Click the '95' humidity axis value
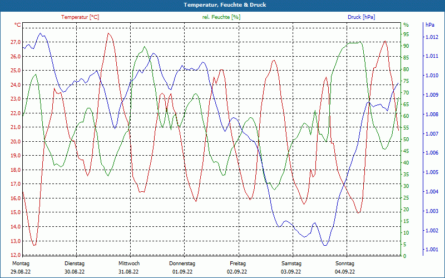Screen dimensions: 445x278 (x=406, y=34)
